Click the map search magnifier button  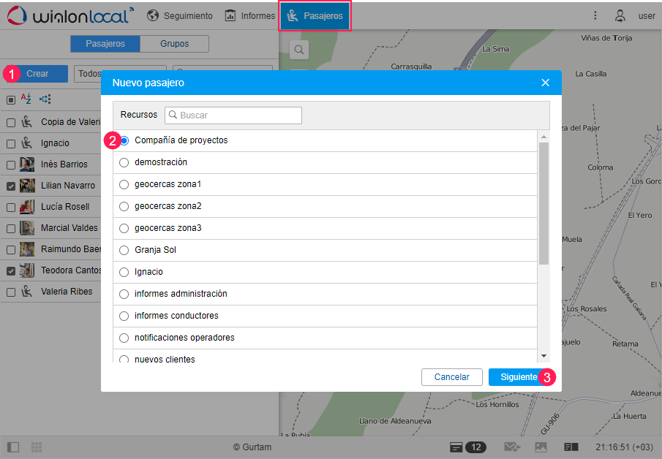(x=299, y=50)
